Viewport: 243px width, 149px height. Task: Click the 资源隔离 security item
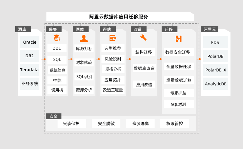pos(140,123)
